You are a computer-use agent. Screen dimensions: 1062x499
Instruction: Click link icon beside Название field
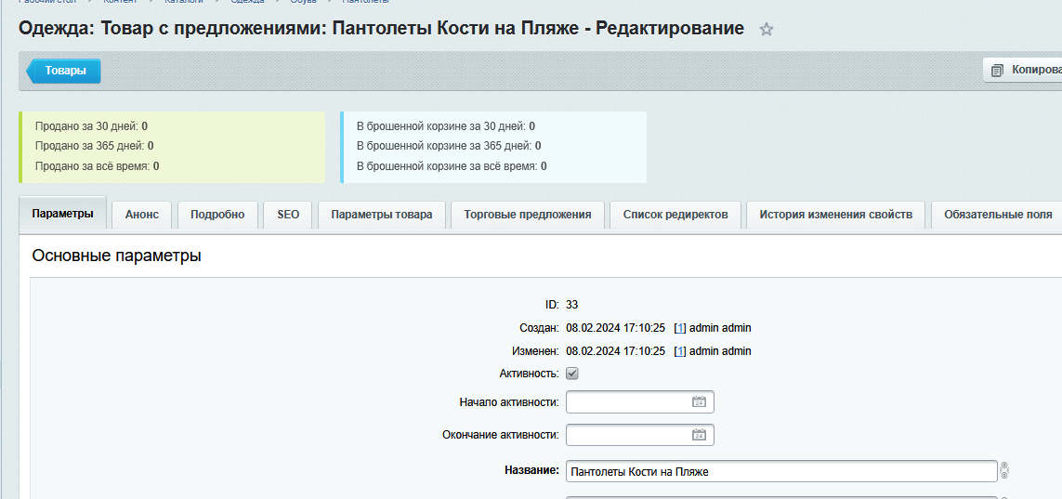[1004, 471]
